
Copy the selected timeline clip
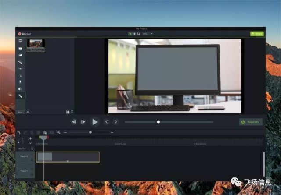38,133
